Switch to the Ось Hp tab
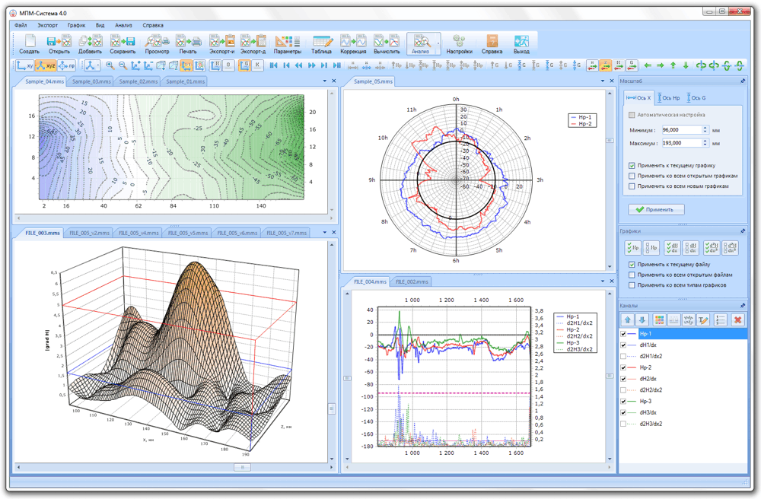761x499 pixels. click(667, 97)
